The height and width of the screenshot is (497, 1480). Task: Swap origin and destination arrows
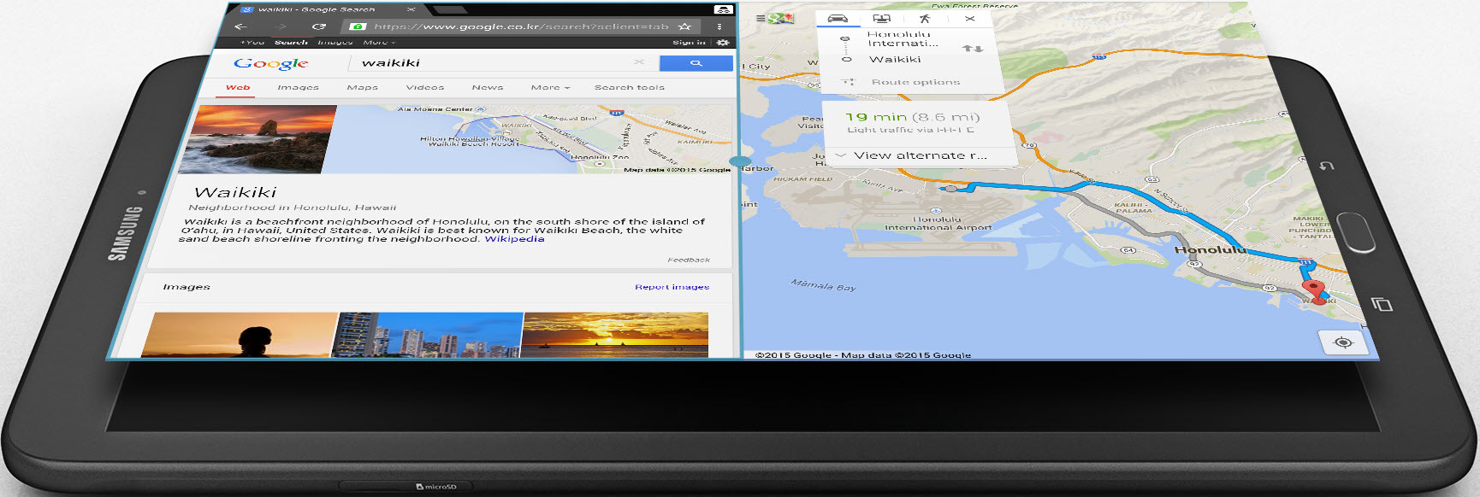[973, 49]
